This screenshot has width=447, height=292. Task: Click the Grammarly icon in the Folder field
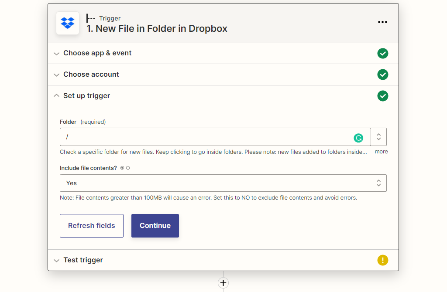point(358,137)
